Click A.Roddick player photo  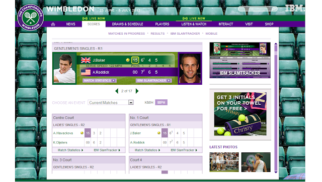click(190, 68)
